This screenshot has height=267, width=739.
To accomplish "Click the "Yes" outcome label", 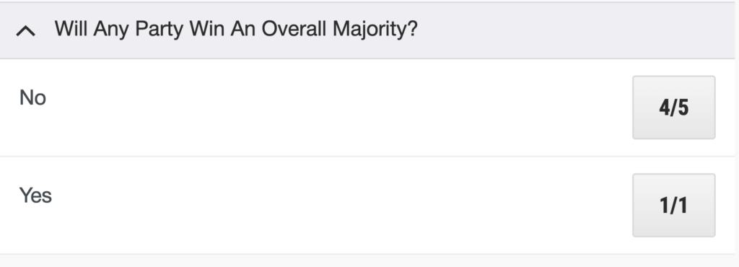I will pyautogui.click(x=35, y=196).
